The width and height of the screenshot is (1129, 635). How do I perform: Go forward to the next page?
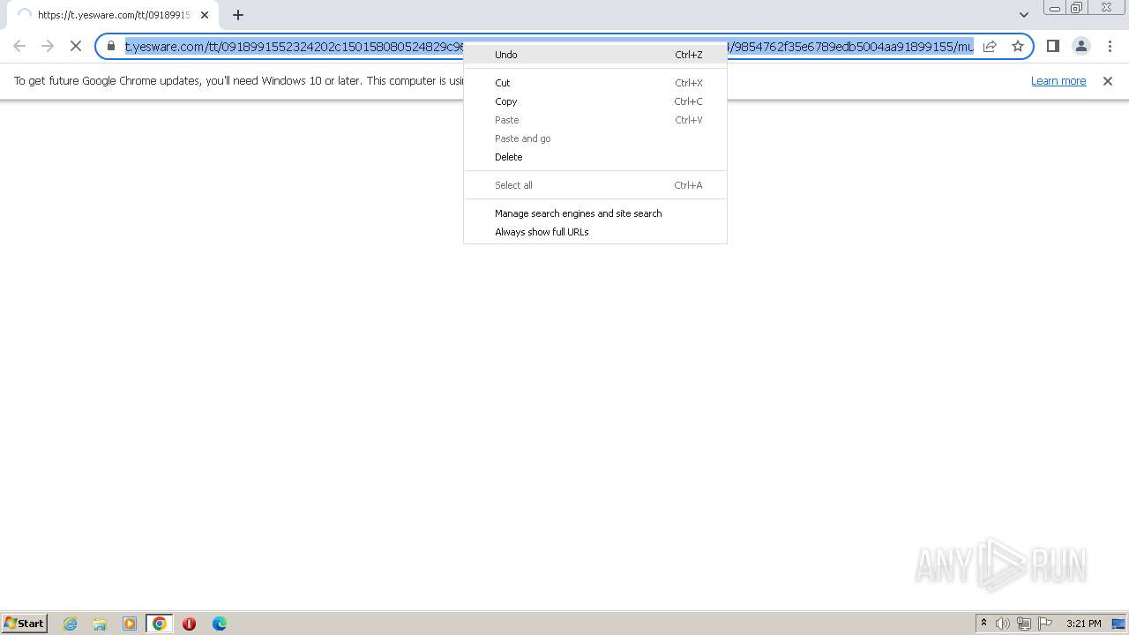48,46
